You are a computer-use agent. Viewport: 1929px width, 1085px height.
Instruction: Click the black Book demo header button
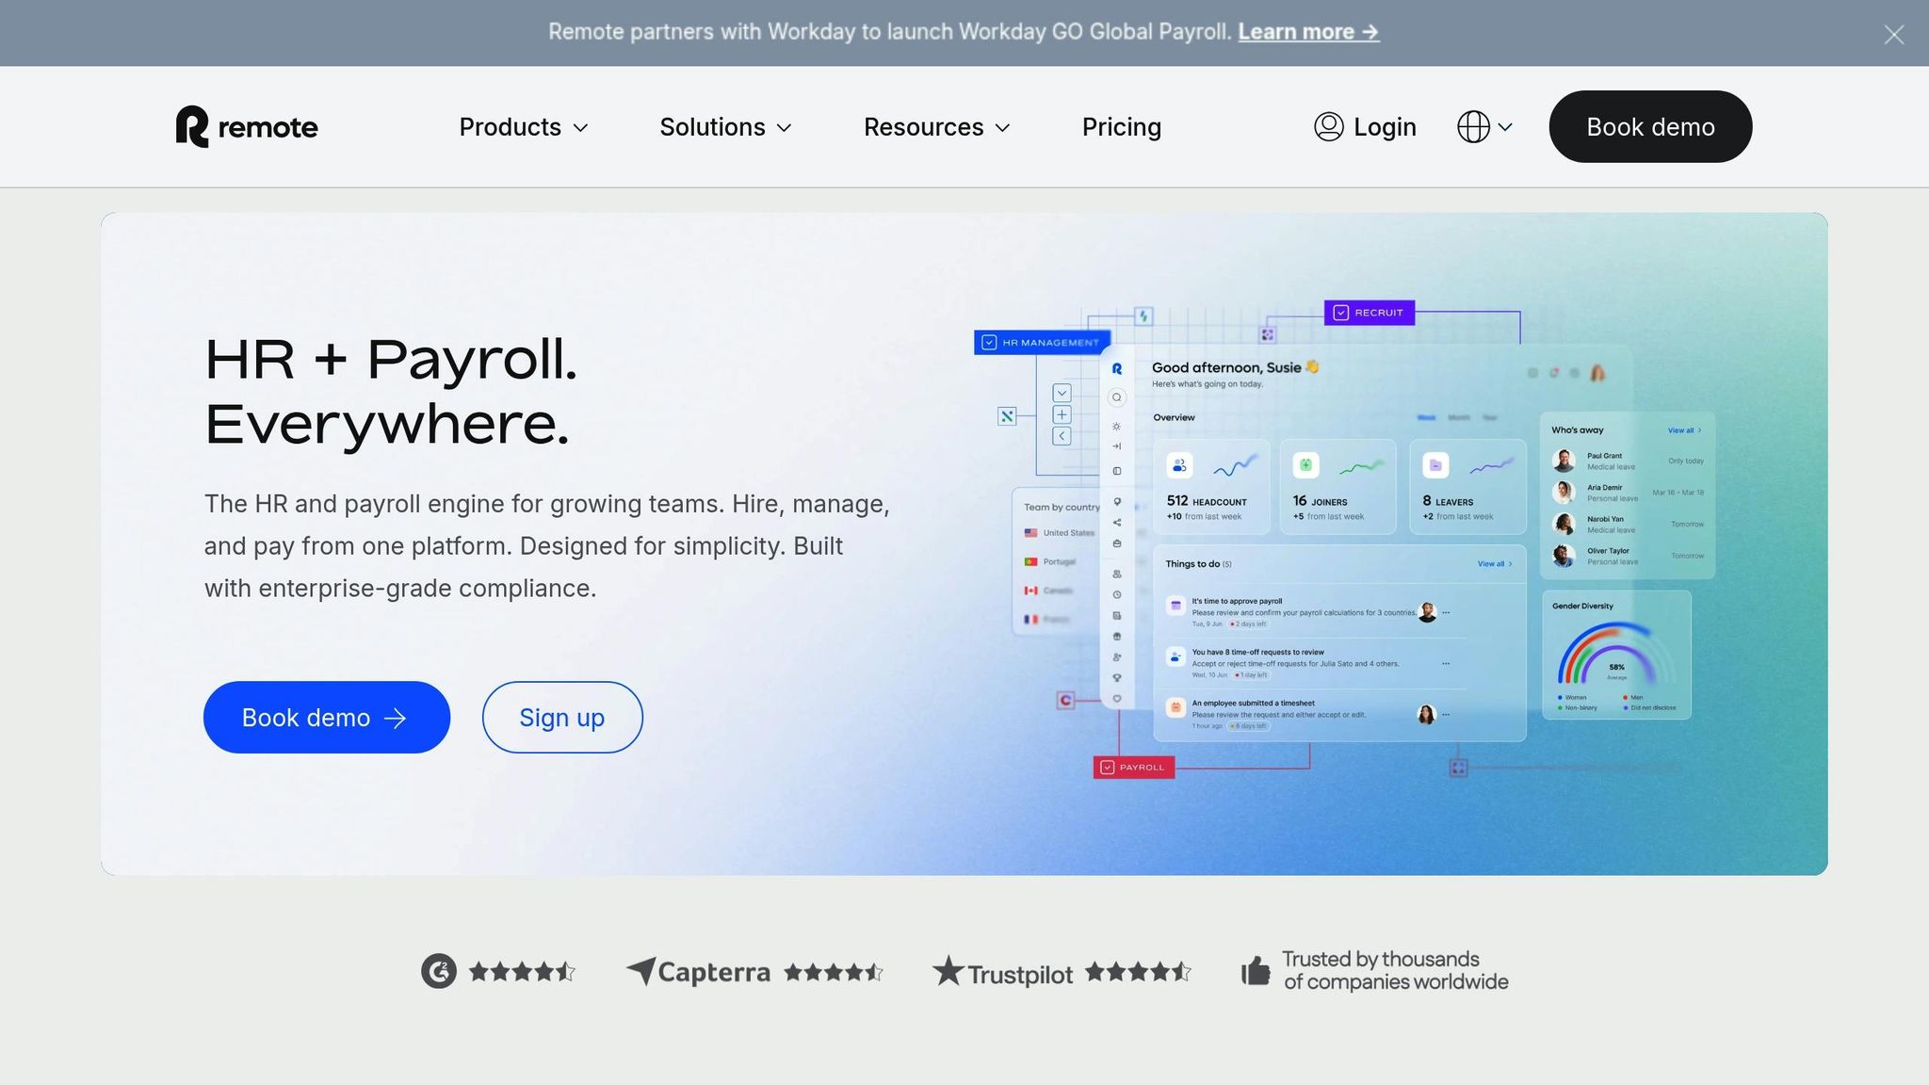[1650, 127]
